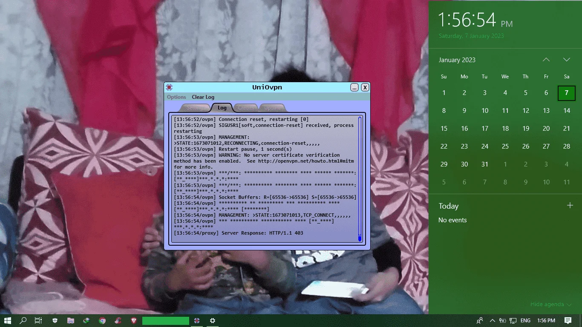Click the 'January 2023' calendar header
The width and height of the screenshot is (582, 327).
457,60
